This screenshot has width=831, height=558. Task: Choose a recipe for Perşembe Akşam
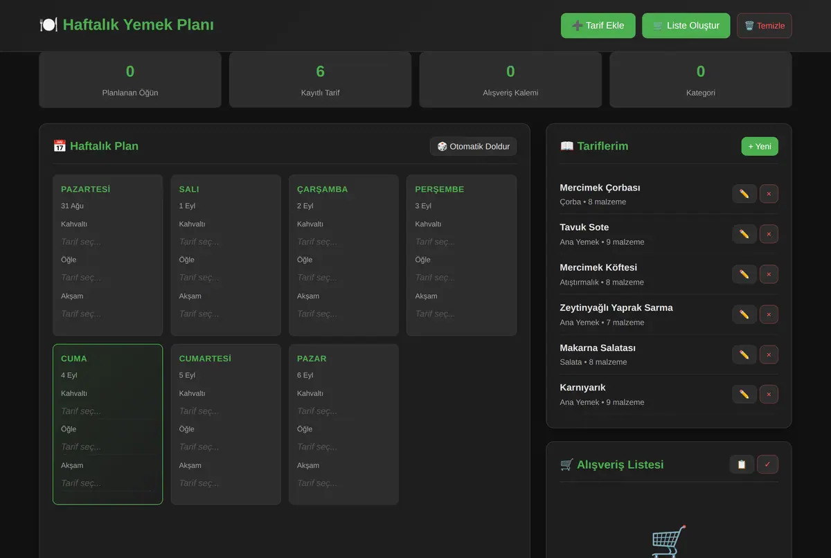click(x=462, y=314)
